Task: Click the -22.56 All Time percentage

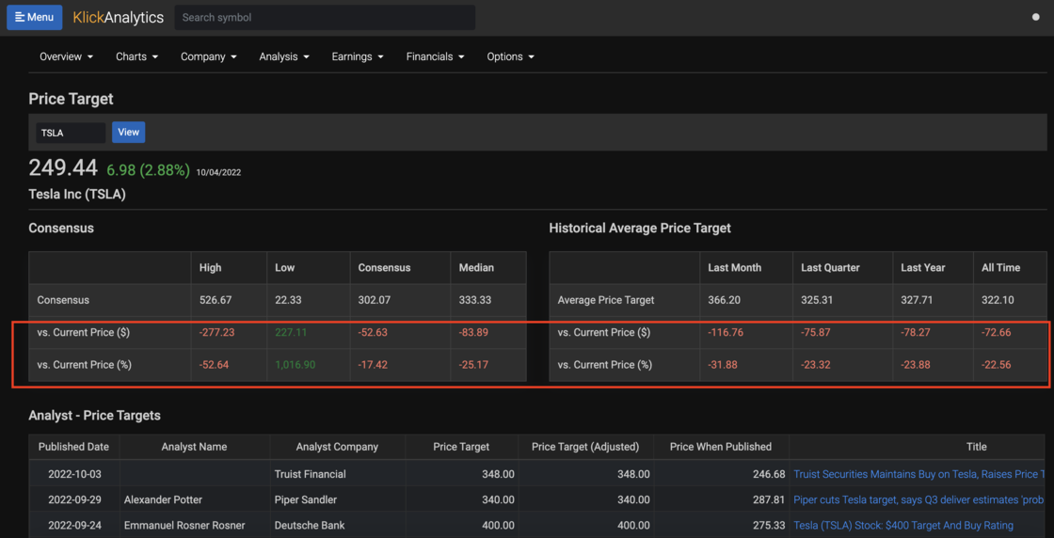Action: pyautogui.click(x=997, y=365)
